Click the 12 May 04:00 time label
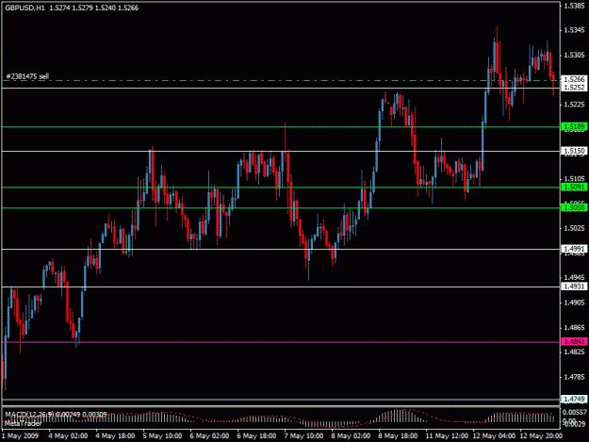This screenshot has width=589, height=442. click(494, 436)
